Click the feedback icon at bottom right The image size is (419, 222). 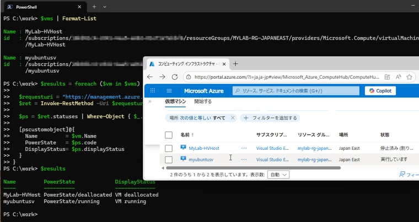click(402, 175)
